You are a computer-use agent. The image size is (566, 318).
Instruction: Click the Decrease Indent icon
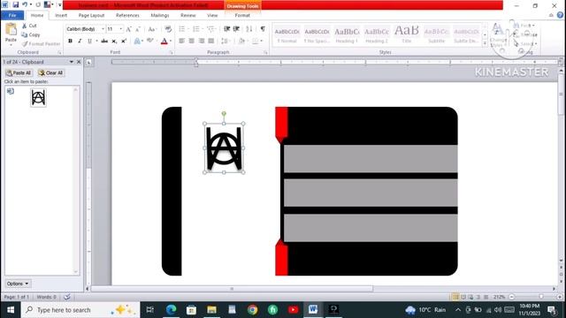click(226, 29)
